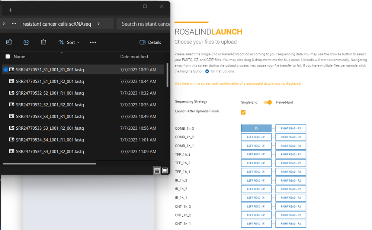Click LEFT READ - R1 for CNT_1h_3

click(x=256, y=207)
